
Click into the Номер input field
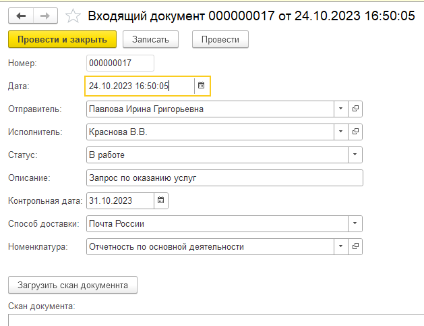(120, 63)
